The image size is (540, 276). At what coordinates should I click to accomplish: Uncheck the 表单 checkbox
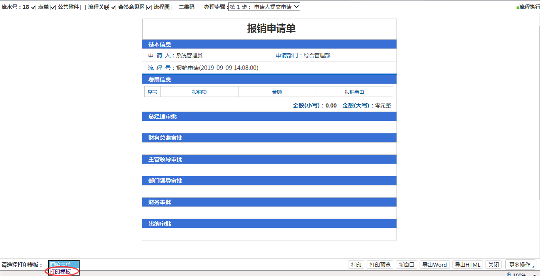pos(34,8)
